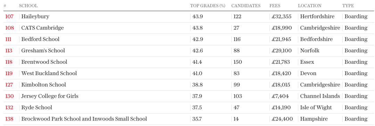The height and width of the screenshot is (126, 375).
Task: Select the CATS Cambridge row name
Action: click(x=43, y=28)
